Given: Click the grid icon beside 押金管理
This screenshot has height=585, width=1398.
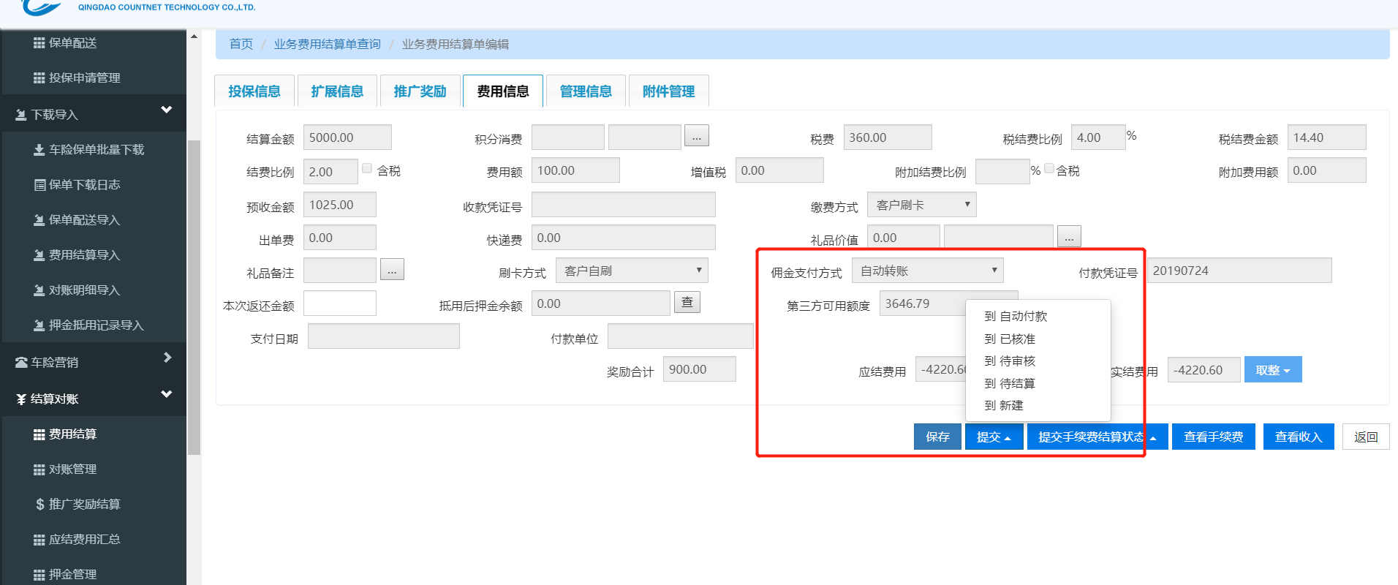Looking at the screenshot, I should click(39, 575).
